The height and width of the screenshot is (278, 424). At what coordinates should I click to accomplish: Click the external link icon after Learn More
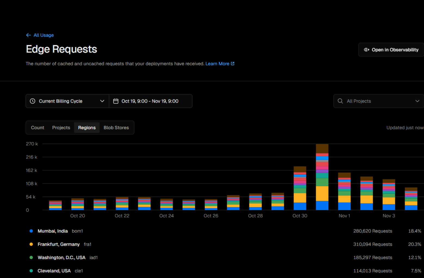[x=233, y=64]
